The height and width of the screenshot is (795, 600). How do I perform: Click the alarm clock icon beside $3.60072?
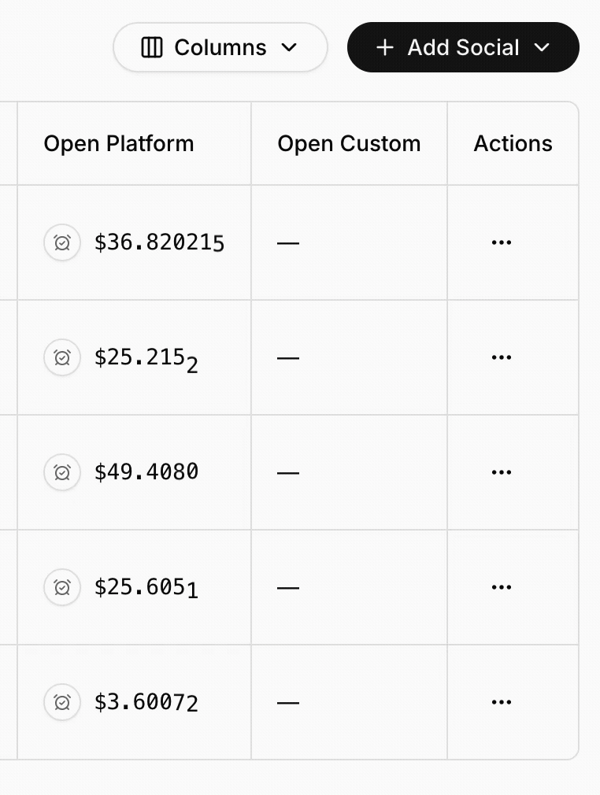(62, 702)
